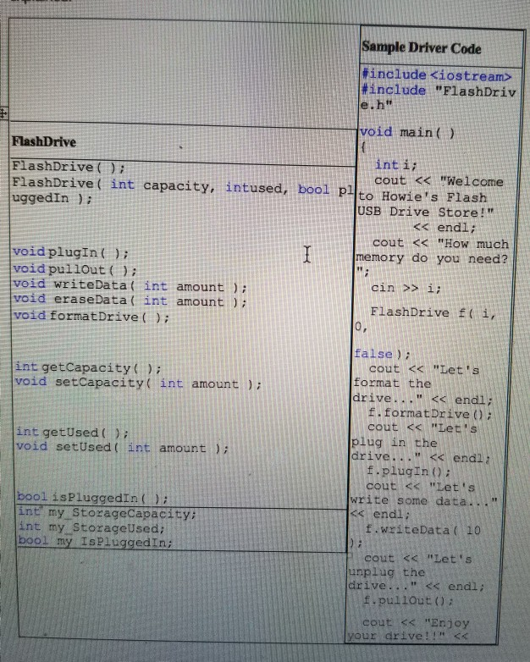Click 'cout << "Enjoy' line

pos(416,623)
